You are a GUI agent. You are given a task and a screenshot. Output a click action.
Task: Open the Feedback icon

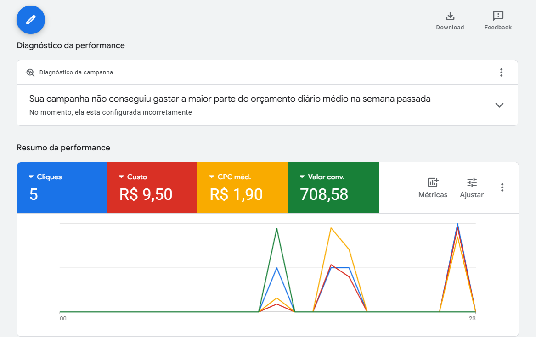498,16
